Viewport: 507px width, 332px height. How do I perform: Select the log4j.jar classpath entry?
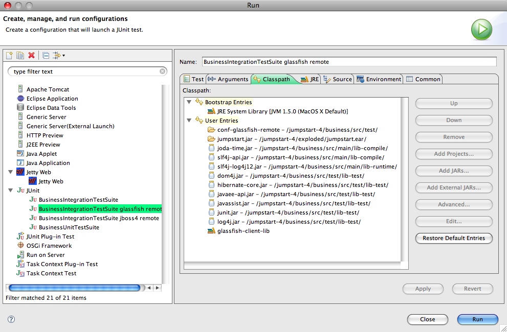pyautogui.click(x=284, y=222)
